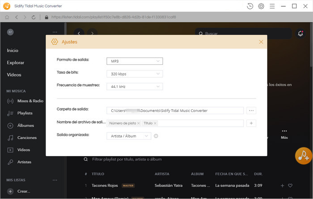Image resolution: width=313 pixels, height=199 pixels.
Task: Add Tacones Rojos with plus icon
Action: [x=282, y=186]
